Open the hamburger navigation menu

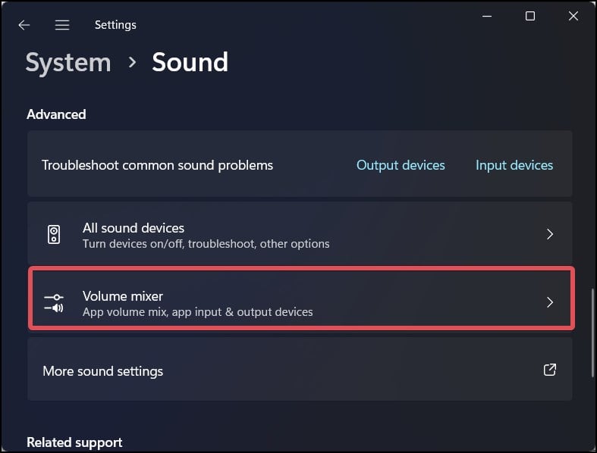62,25
